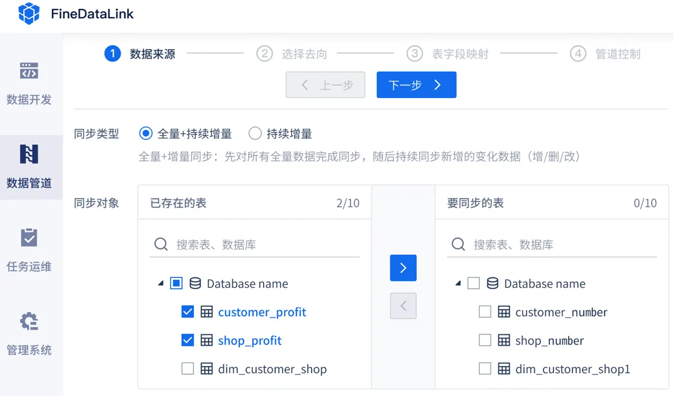Go to step 2 选择去向

[292, 54]
